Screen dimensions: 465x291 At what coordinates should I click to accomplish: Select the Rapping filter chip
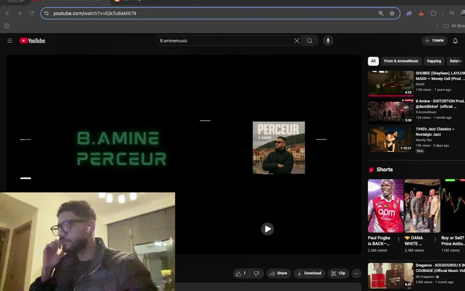tap(434, 61)
